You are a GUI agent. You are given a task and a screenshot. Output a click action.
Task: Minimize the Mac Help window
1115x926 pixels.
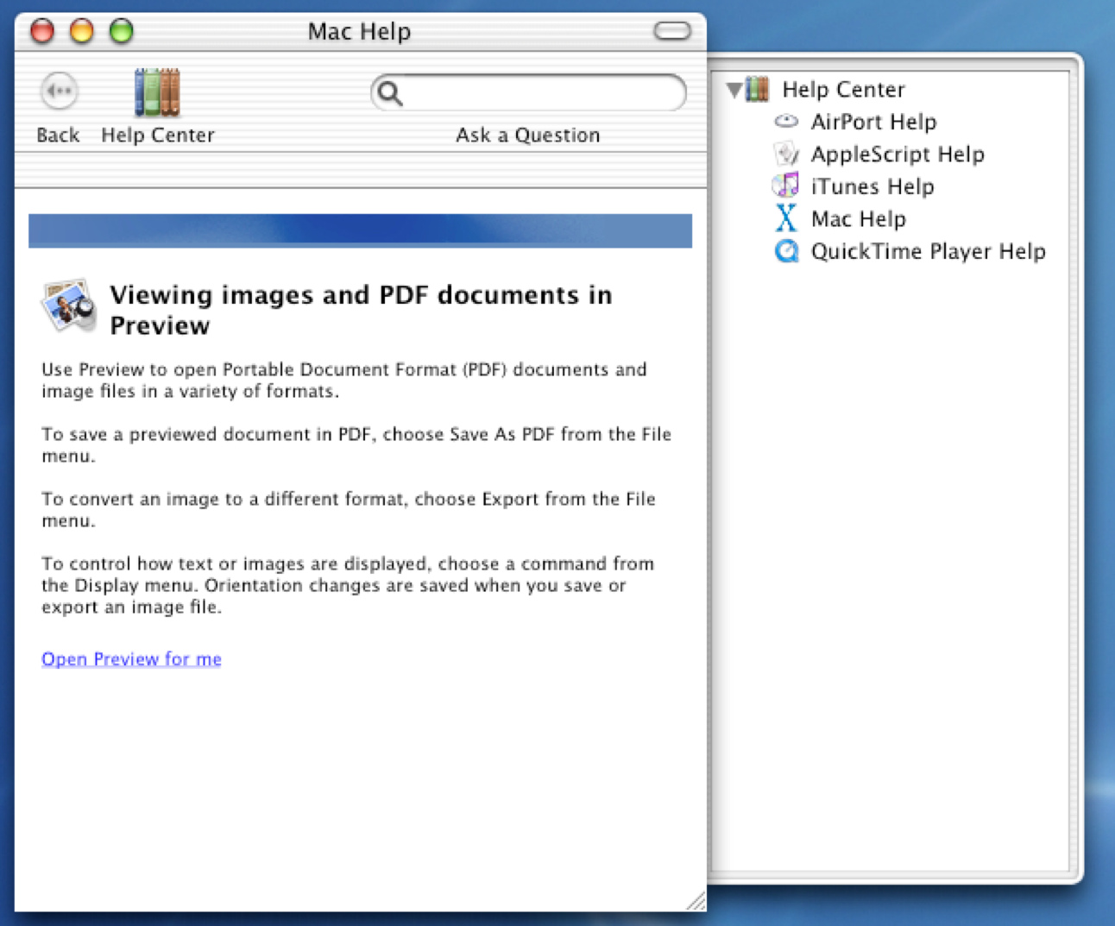pos(82,32)
